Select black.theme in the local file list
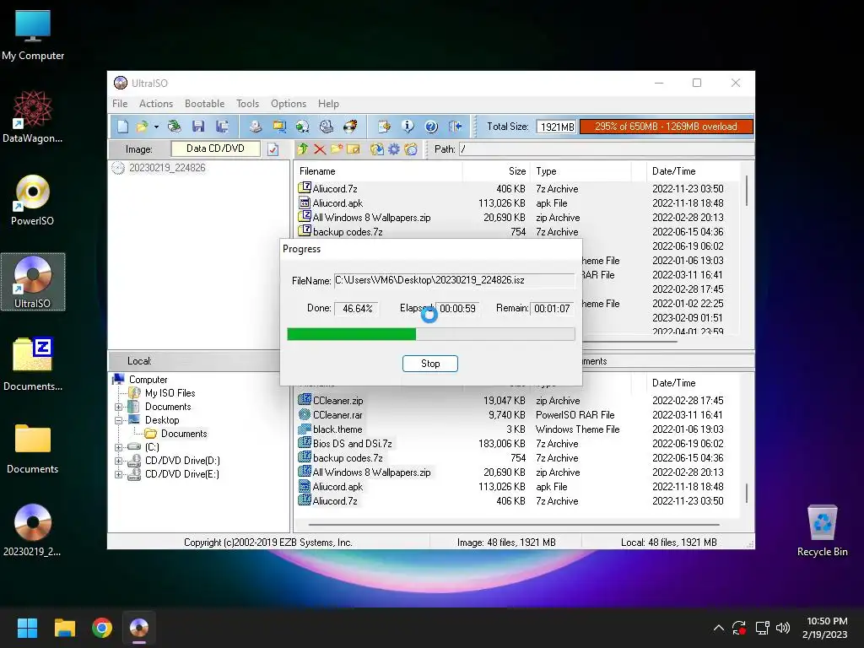864x648 pixels. point(337,429)
